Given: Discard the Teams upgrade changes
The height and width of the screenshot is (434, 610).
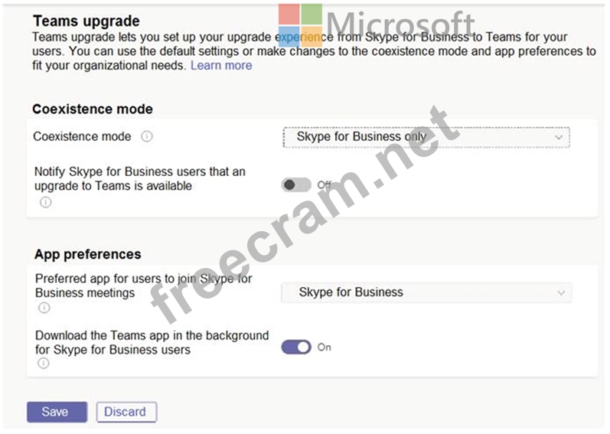Looking at the screenshot, I should (x=126, y=412).
